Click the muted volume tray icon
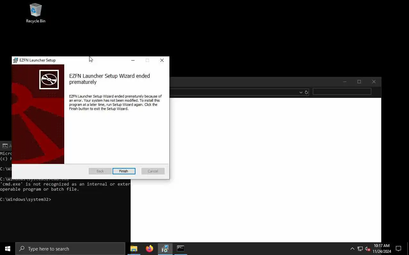 [367, 249]
